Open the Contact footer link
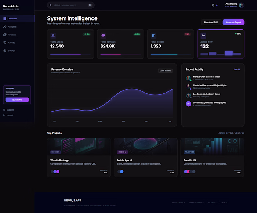Screen dimensions: 257x213 coord(223,203)
